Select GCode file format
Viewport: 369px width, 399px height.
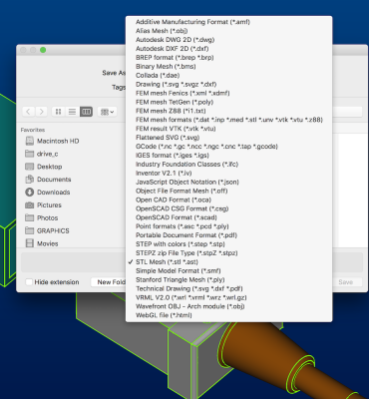[228, 147]
